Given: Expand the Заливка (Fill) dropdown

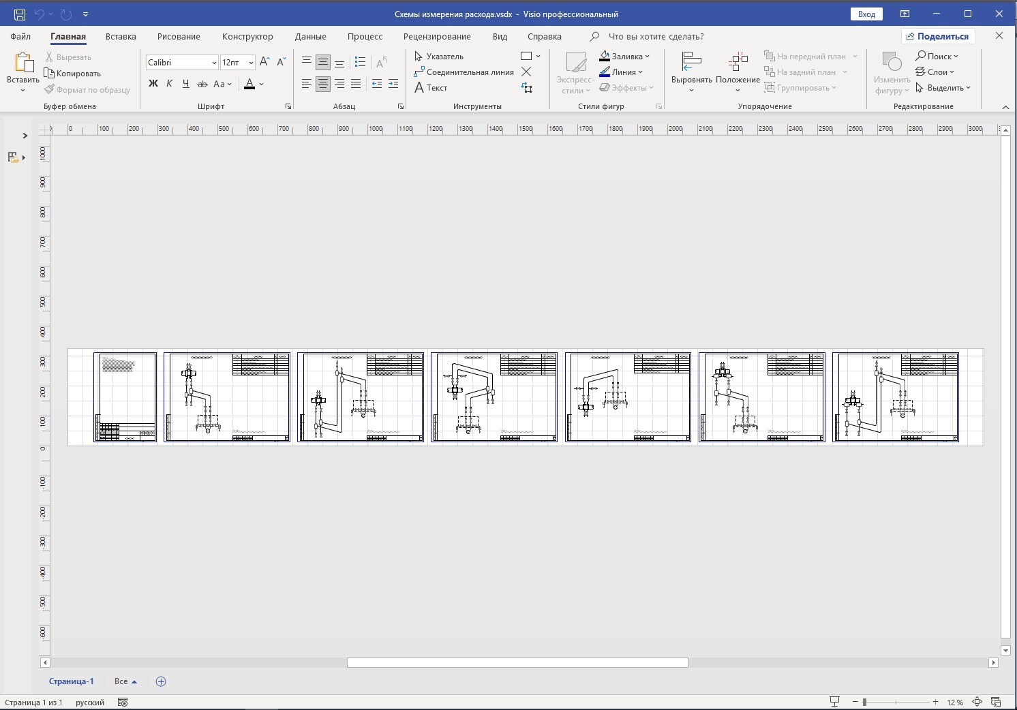Looking at the screenshot, I should coord(624,57).
